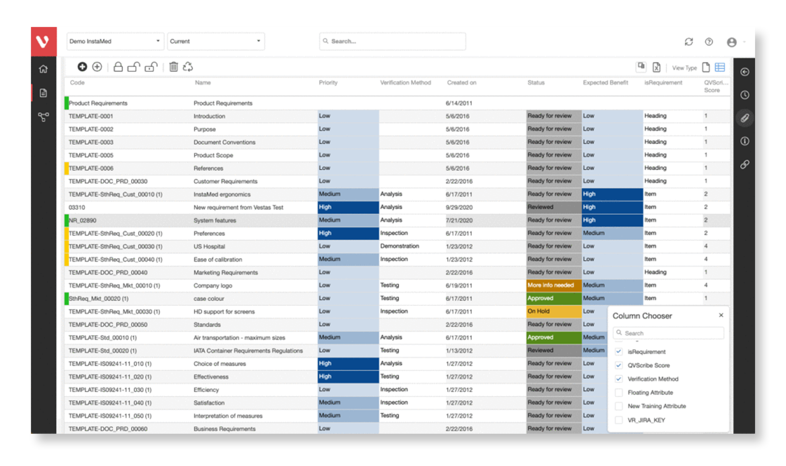Close the Column Chooser panel

(721, 315)
